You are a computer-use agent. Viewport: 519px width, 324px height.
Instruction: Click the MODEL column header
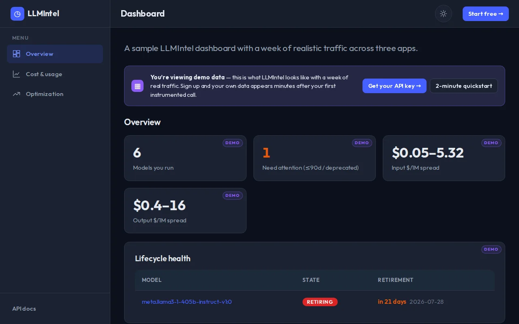(152, 280)
